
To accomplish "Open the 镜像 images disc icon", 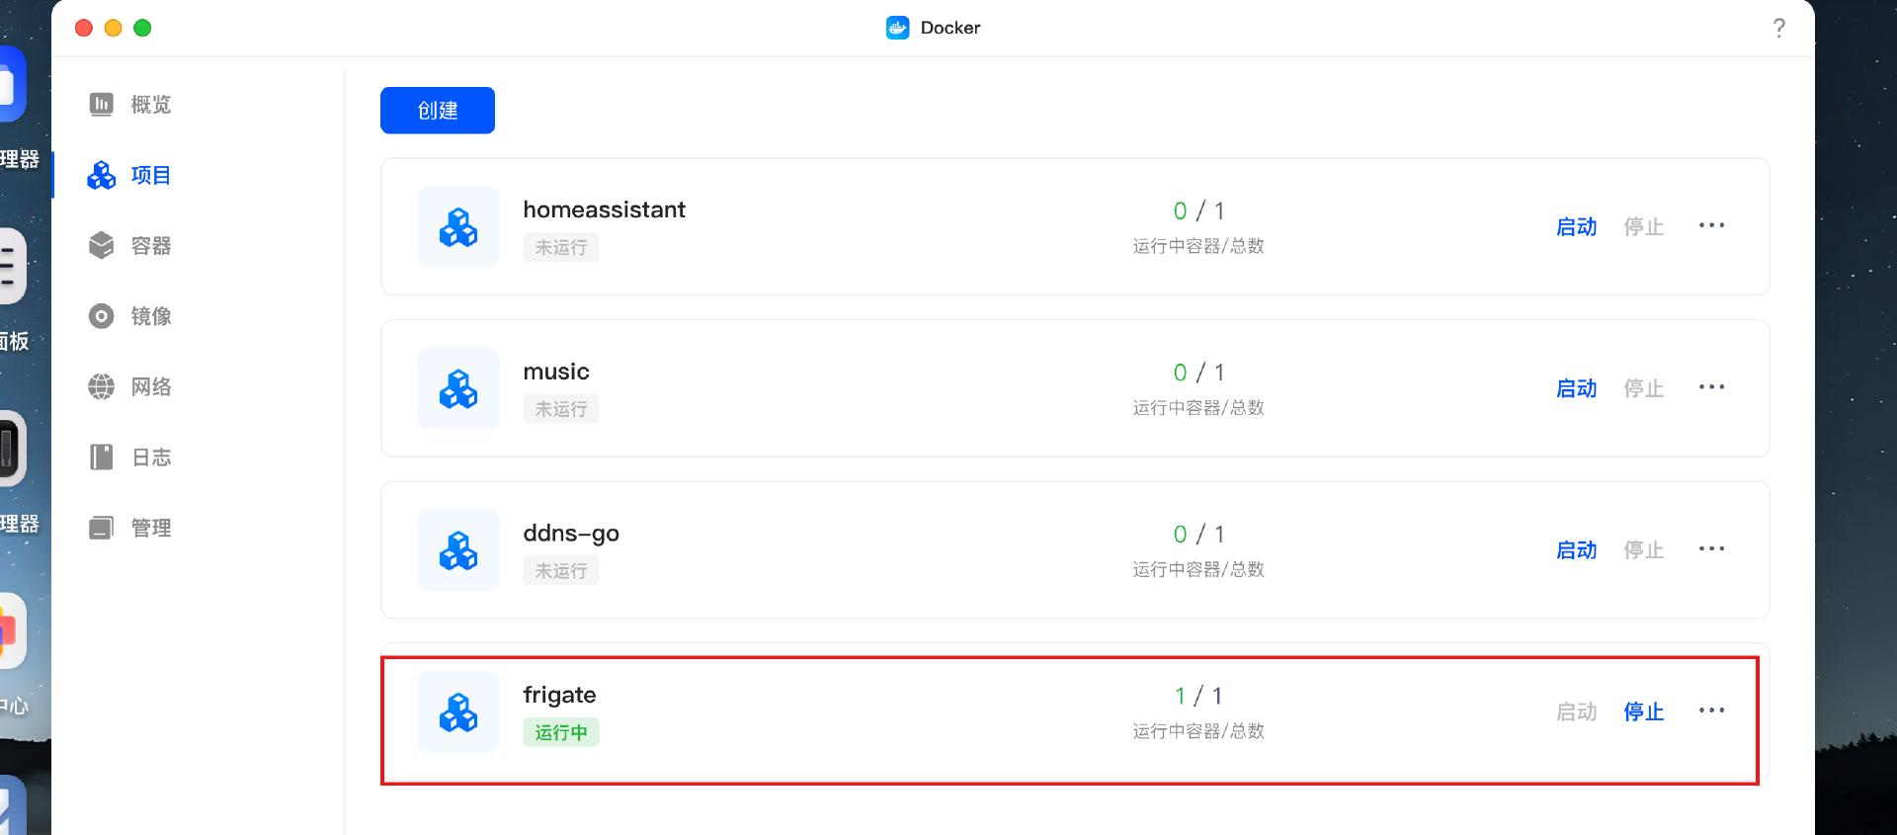I will click(x=101, y=316).
